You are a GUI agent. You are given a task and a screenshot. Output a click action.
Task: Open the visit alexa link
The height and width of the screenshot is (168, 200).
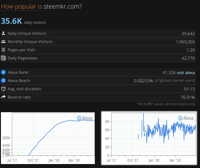186,73
